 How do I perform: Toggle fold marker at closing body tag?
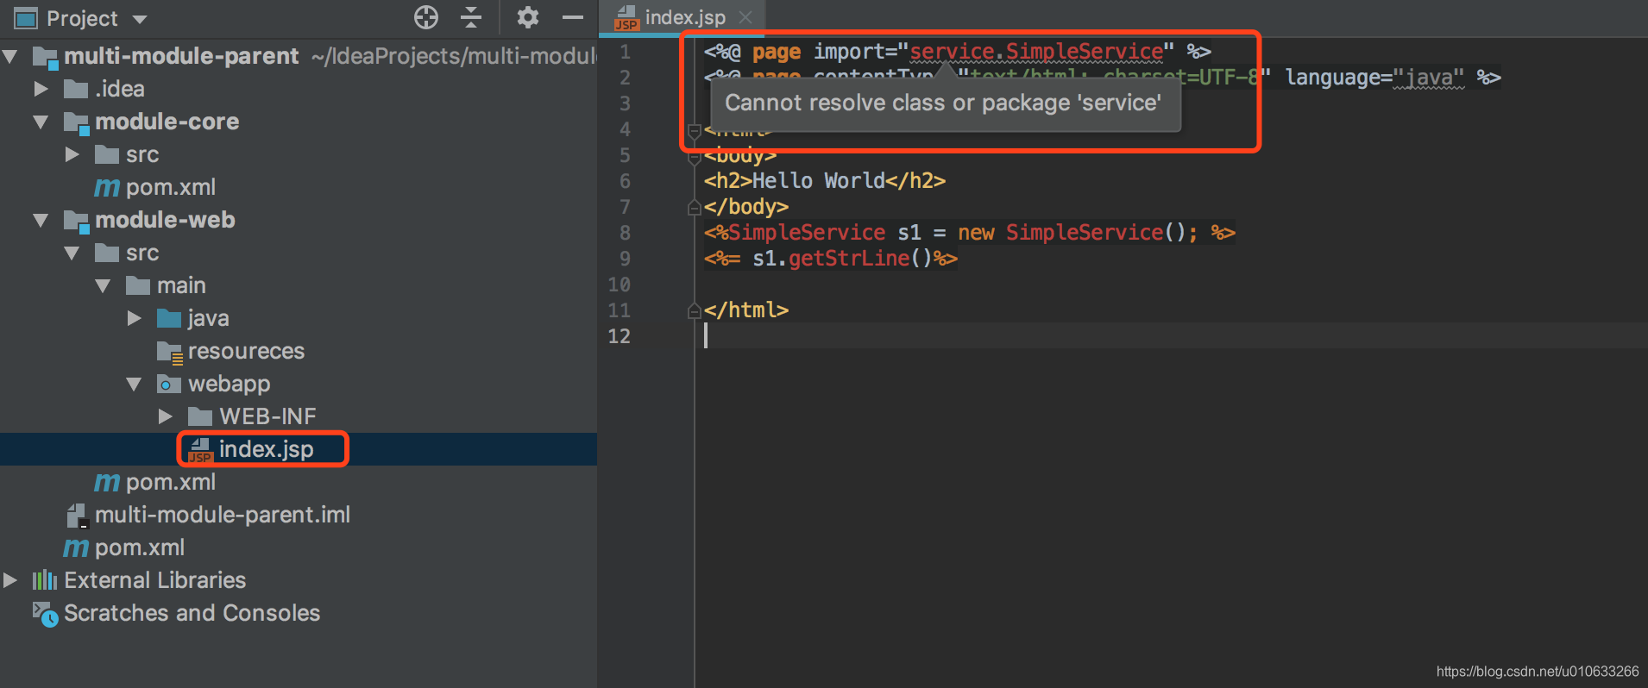pos(694,208)
